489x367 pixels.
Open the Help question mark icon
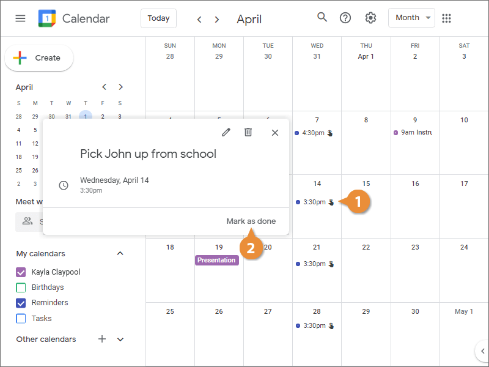345,18
